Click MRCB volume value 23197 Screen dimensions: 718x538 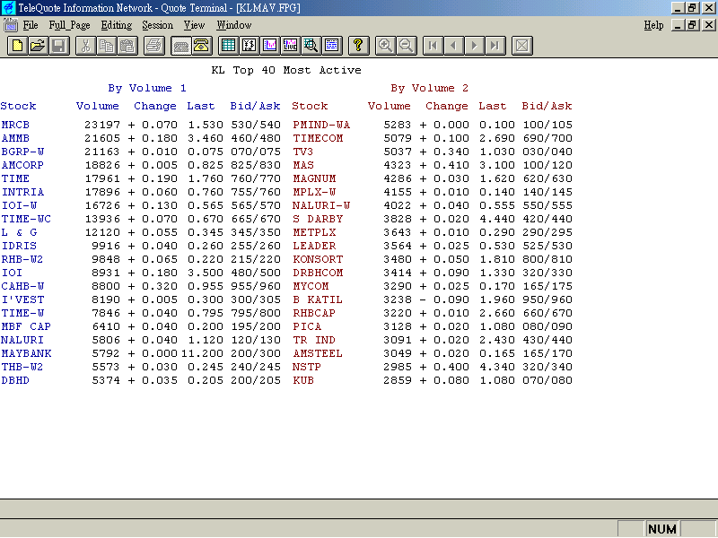[102, 125]
